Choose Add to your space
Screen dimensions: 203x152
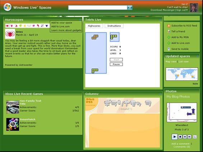62,23
